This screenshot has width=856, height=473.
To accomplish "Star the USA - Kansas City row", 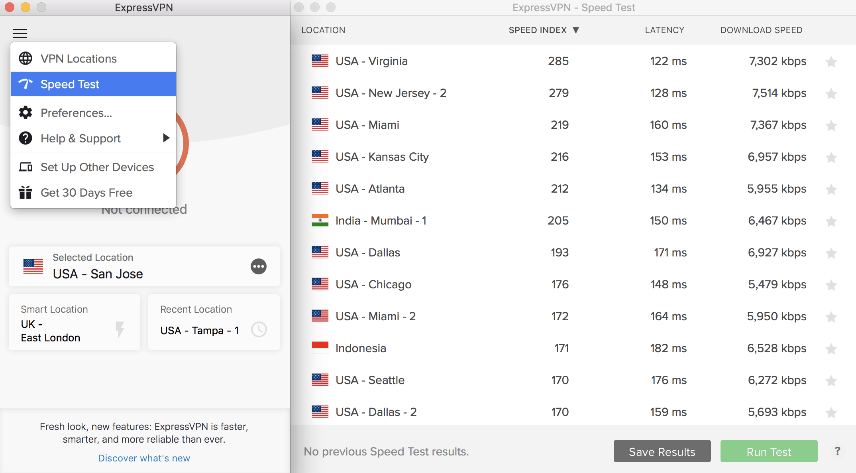I will tap(831, 157).
